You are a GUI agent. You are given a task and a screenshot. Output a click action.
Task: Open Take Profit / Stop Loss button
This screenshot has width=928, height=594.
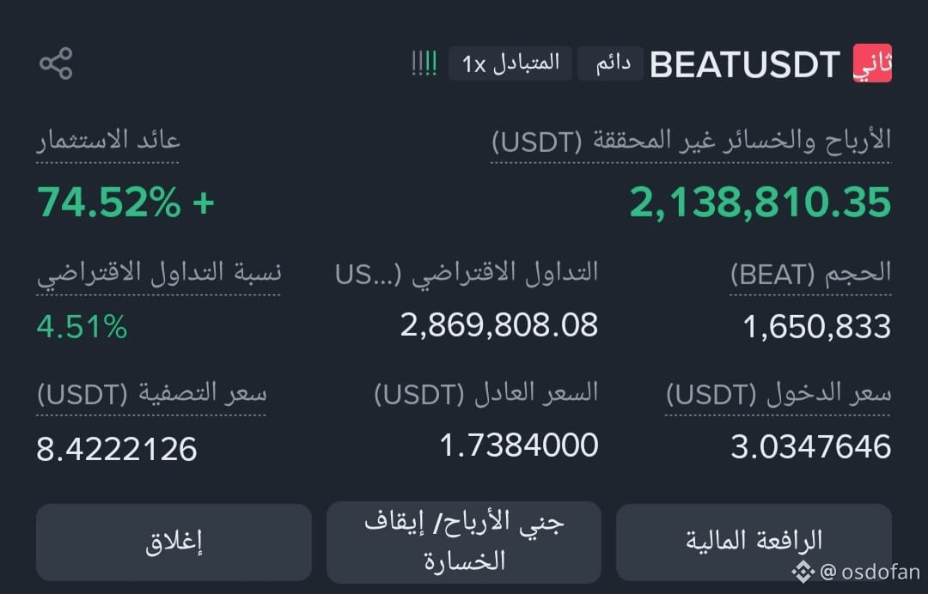(x=464, y=542)
